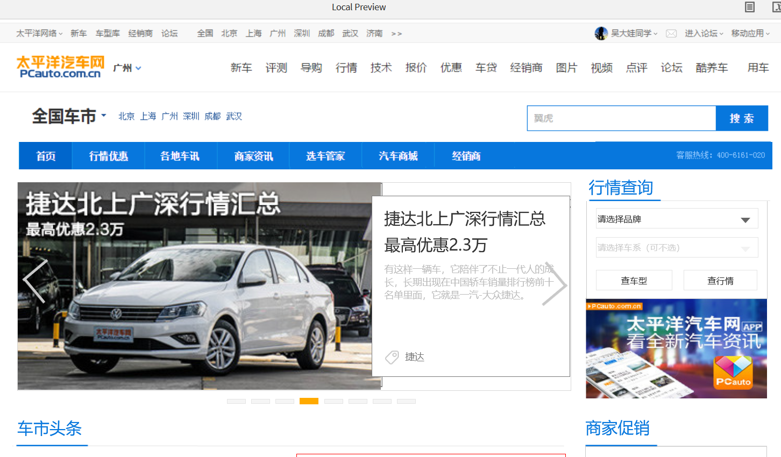Expand the 全国车市 region selector

pos(69,116)
